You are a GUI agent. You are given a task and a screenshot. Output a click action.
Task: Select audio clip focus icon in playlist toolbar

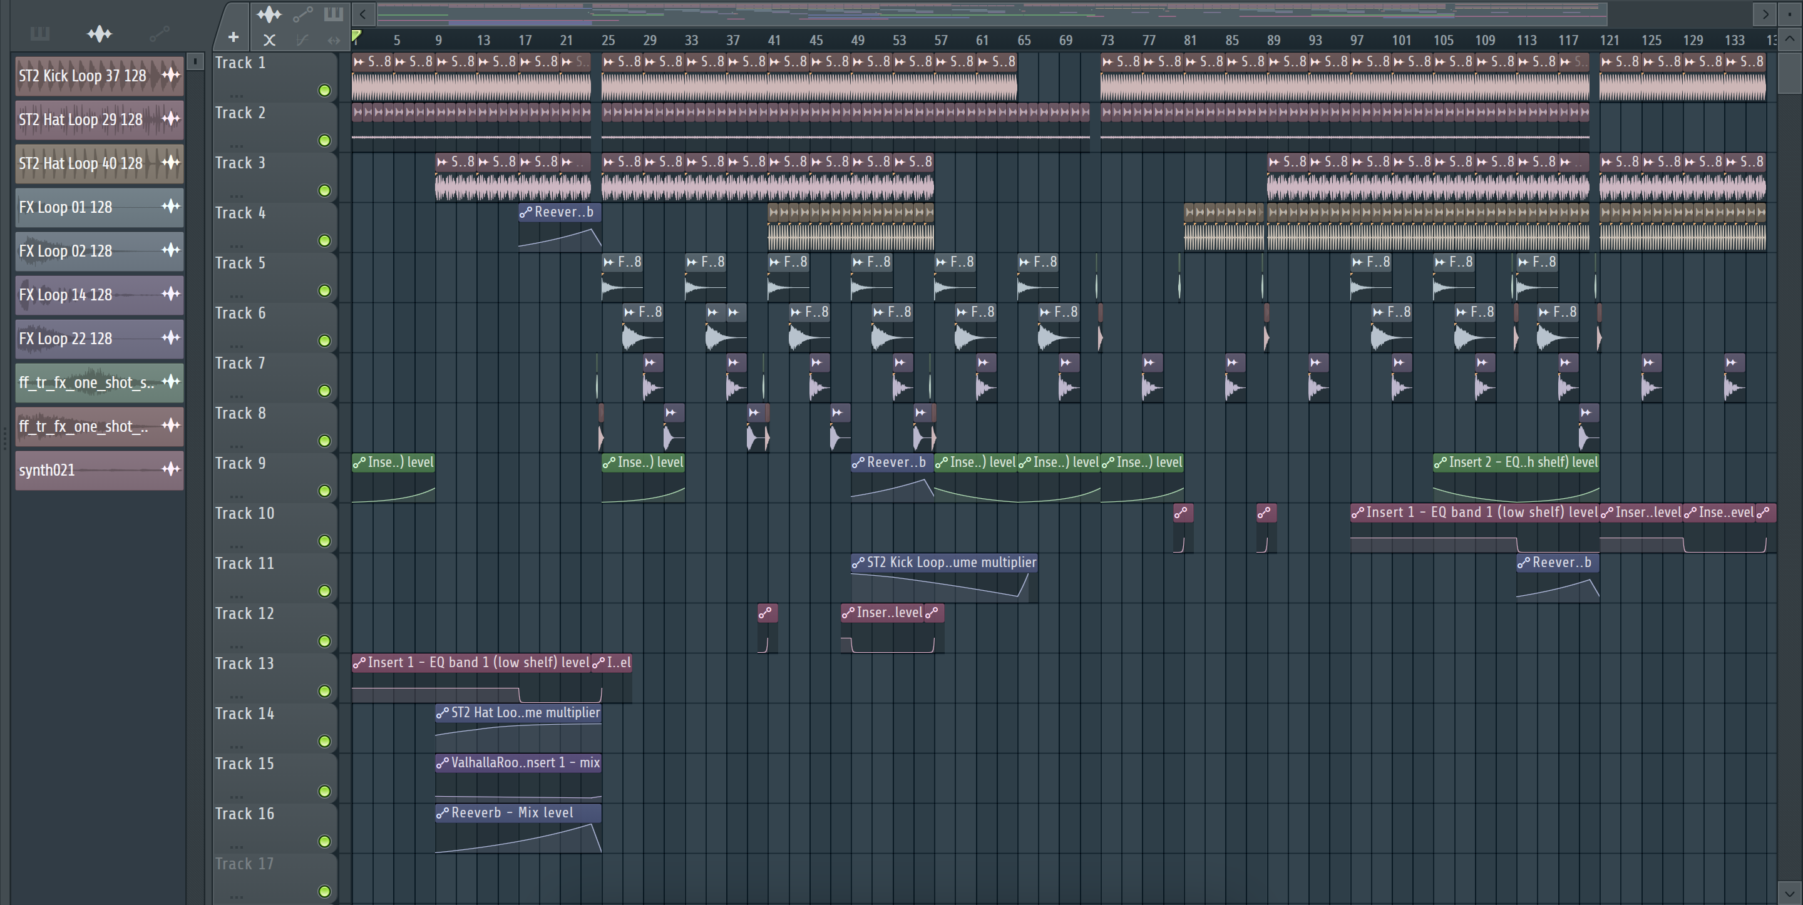click(x=268, y=13)
